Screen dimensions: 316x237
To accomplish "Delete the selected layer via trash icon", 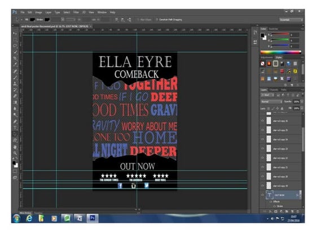I will pos(298,211).
